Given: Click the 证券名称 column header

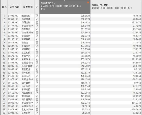Looking at the screenshot, I should [28, 7].
